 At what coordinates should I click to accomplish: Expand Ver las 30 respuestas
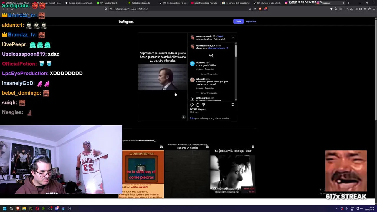click(209, 74)
